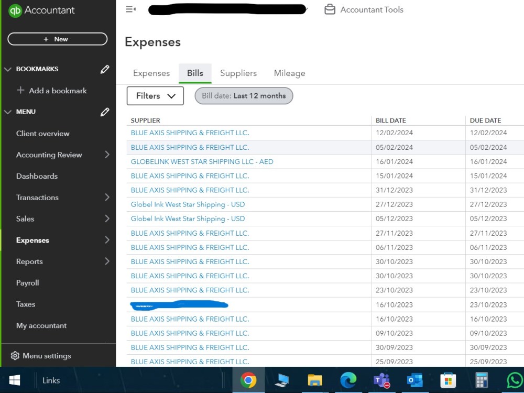Screen dimensions: 524x393
Task: Open the Mileage tab
Action: (289, 73)
